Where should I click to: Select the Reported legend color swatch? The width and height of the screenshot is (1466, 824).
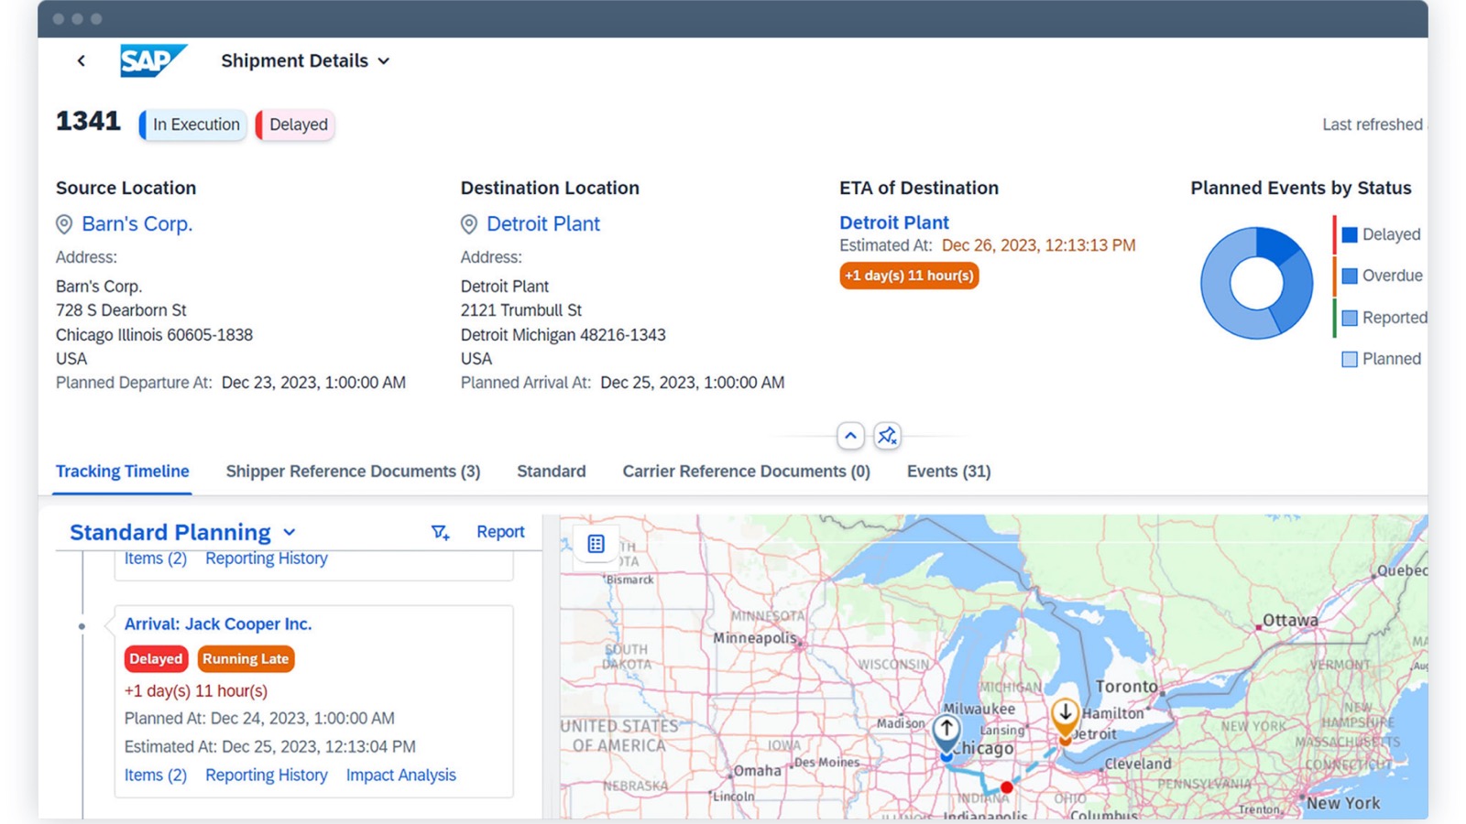(1350, 318)
